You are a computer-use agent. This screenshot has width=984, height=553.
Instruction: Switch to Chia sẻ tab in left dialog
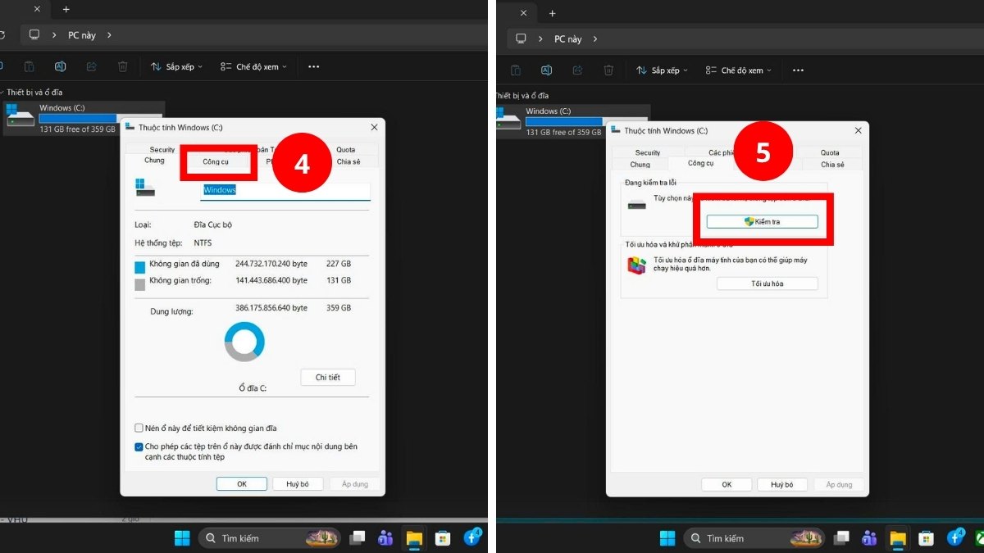[x=348, y=161]
